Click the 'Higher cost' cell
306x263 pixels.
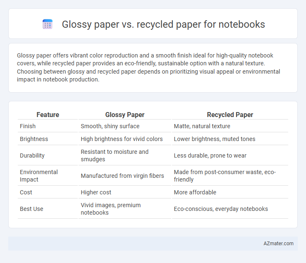pyautogui.click(x=125, y=192)
